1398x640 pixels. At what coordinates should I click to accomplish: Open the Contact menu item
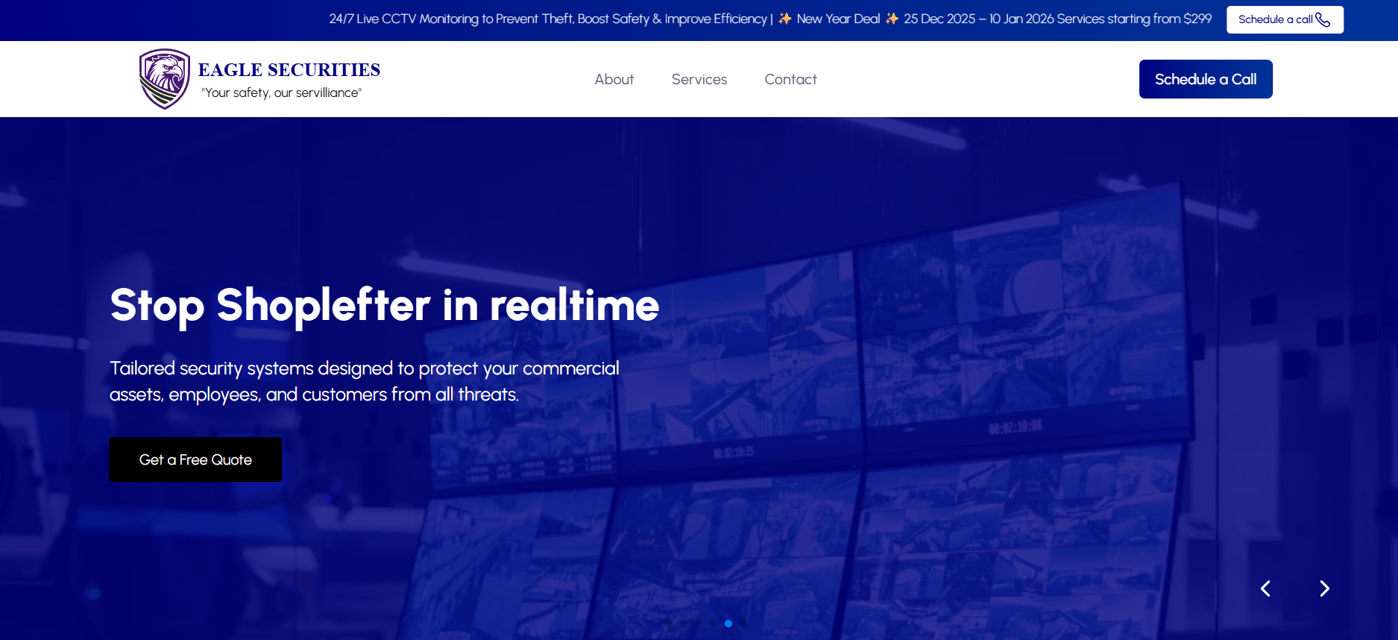point(790,79)
